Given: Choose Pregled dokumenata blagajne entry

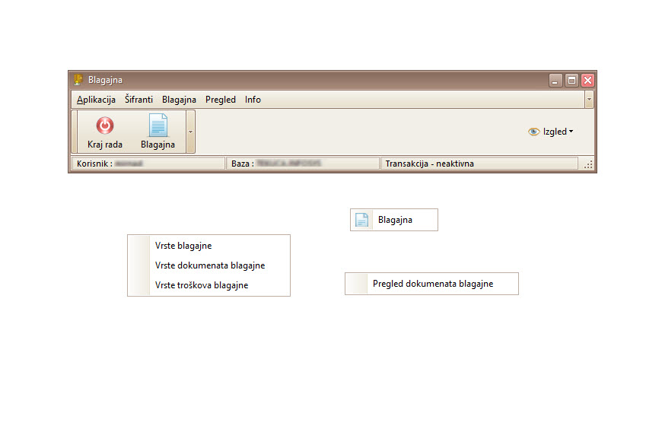Looking at the screenshot, I should (431, 284).
